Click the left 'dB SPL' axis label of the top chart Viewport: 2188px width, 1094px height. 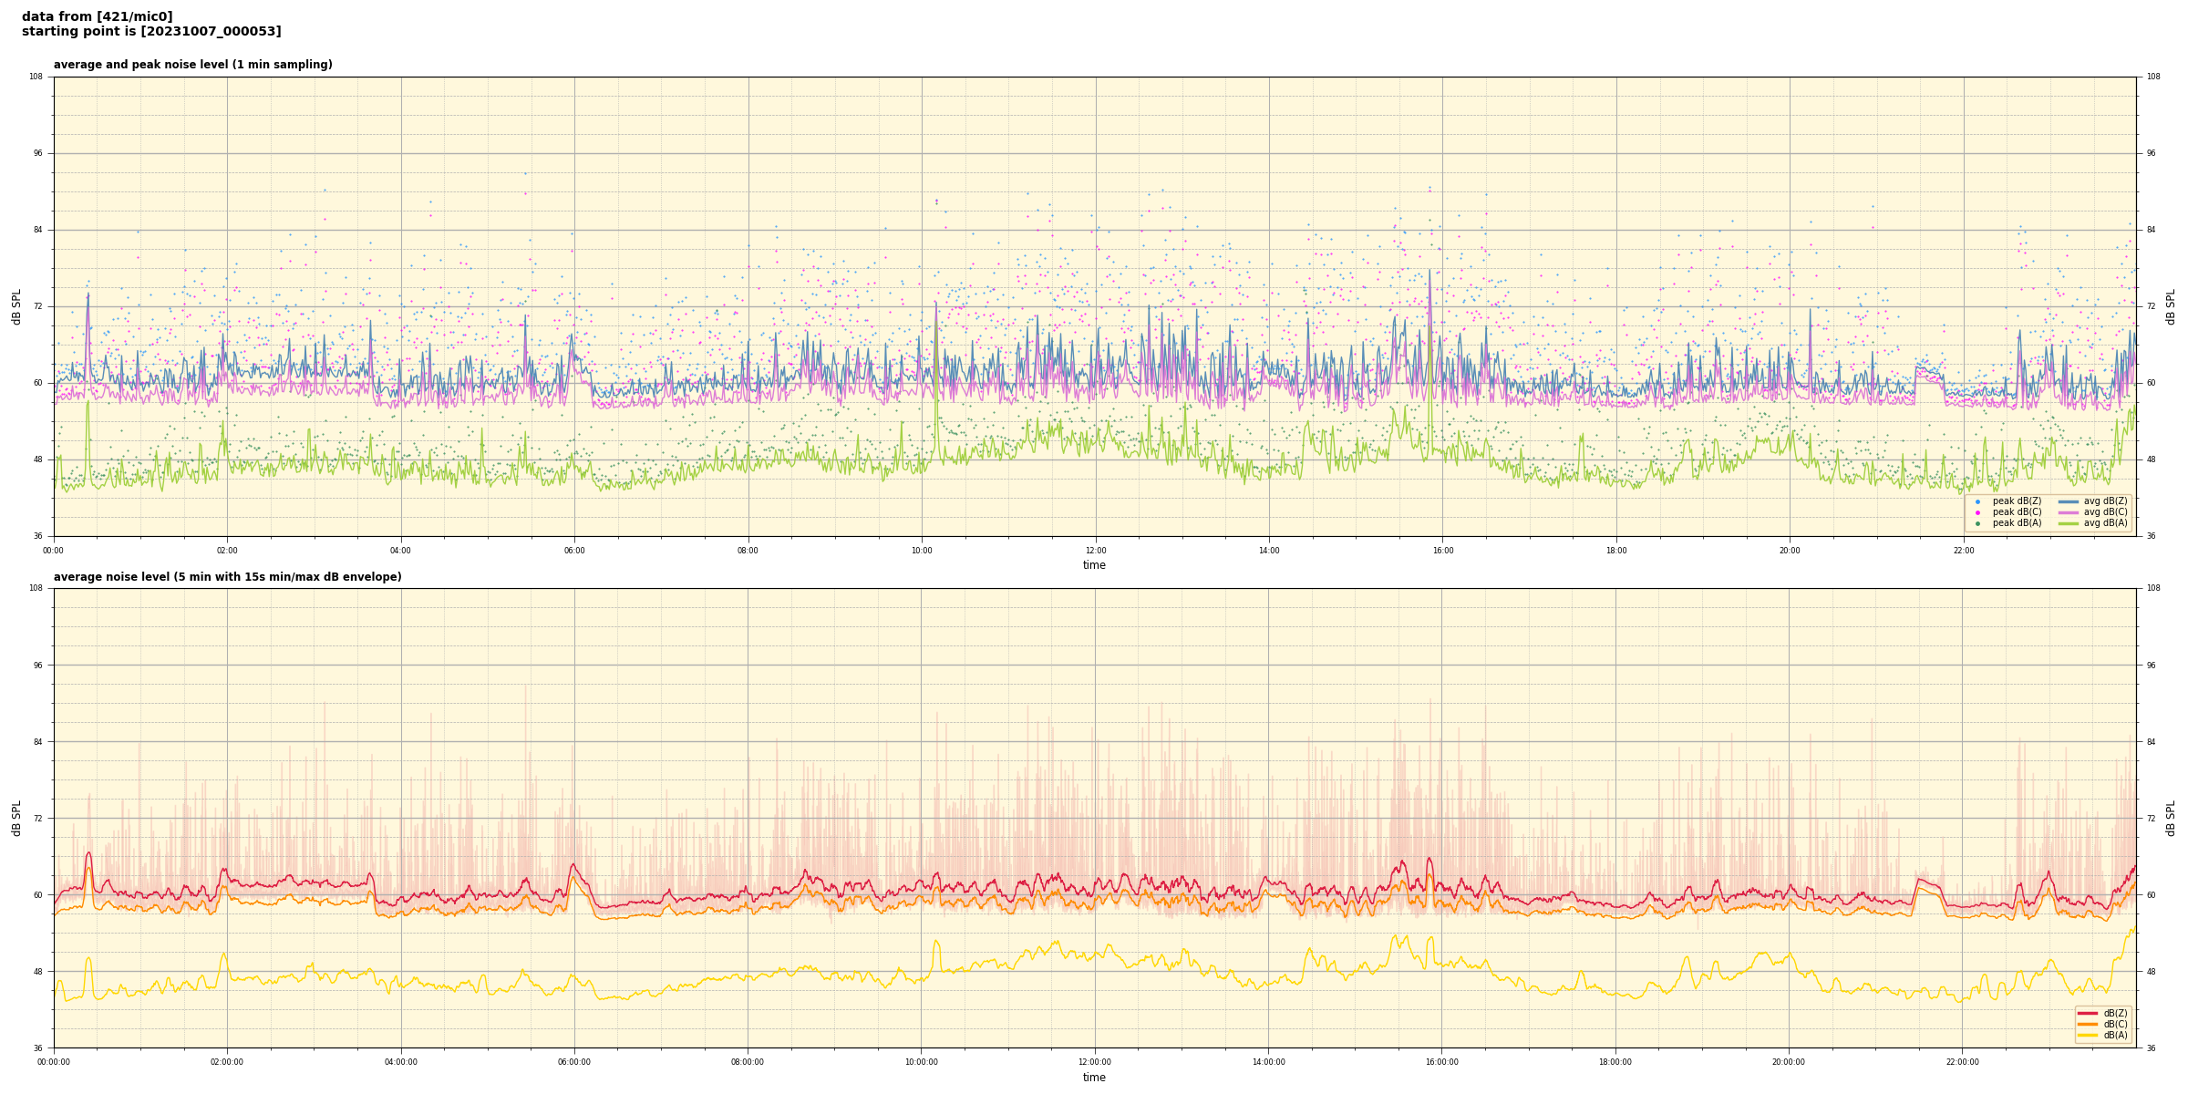point(16,306)
